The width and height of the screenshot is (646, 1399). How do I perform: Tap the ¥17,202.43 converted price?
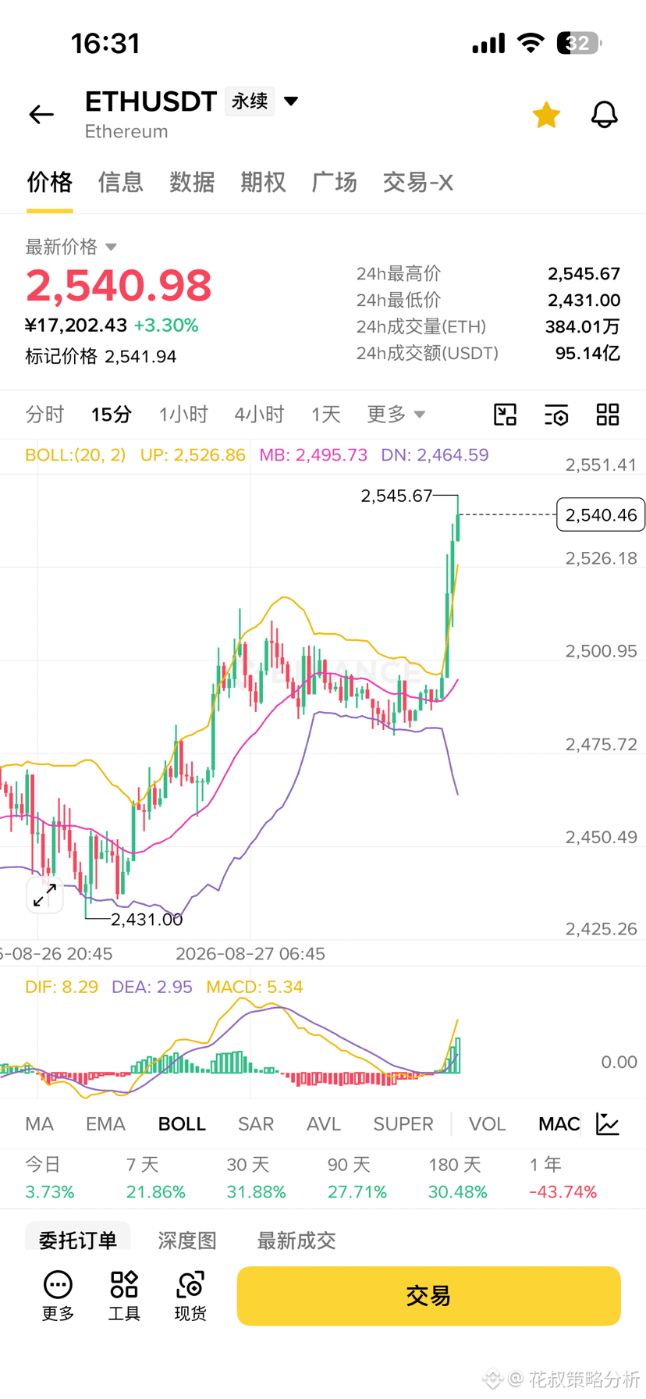(76, 326)
